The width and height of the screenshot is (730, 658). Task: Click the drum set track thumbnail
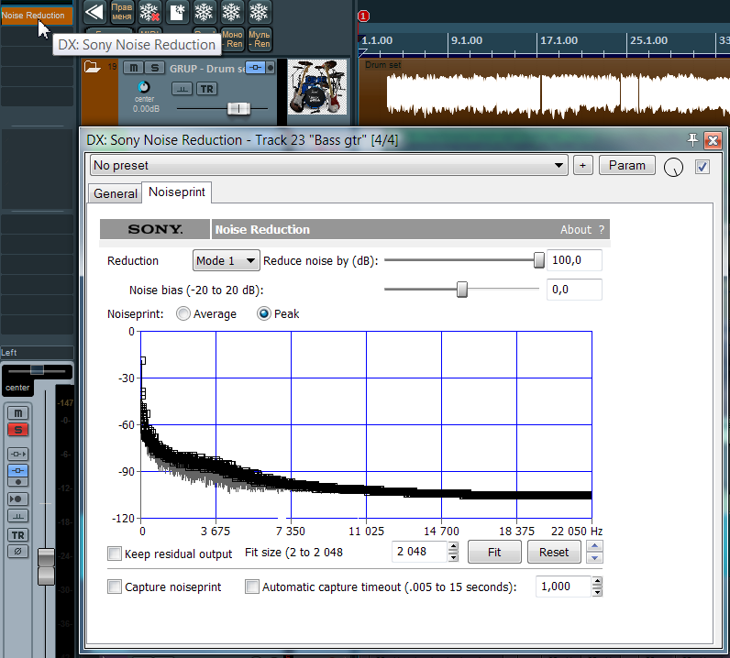tap(317, 92)
